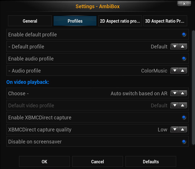Click down arrow for Default video profile
Viewport: 195px width, 169px height.
coord(175,105)
